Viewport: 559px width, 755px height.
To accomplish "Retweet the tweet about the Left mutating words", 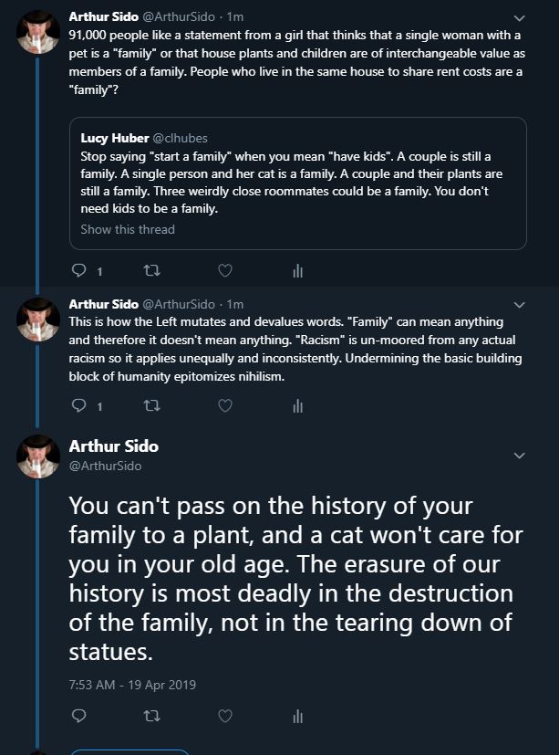I will point(151,405).
